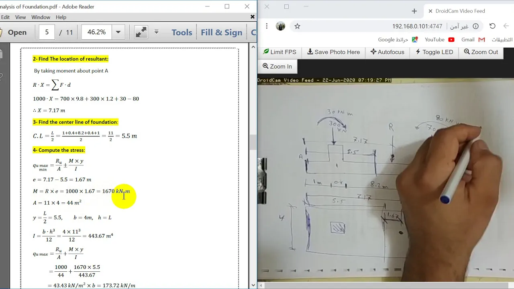The height and width of the screenshot is (289, 514).
Task: Close the DroidCam Video Feed tab
Action: [430, 11]
